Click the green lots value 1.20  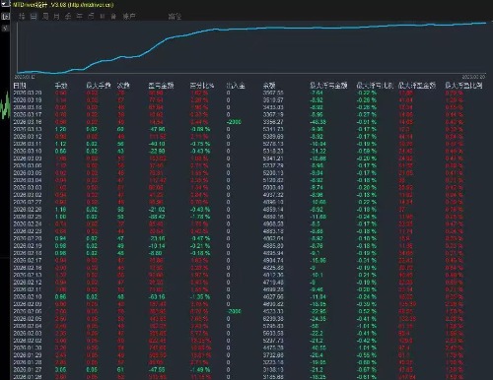pos(61,129)
